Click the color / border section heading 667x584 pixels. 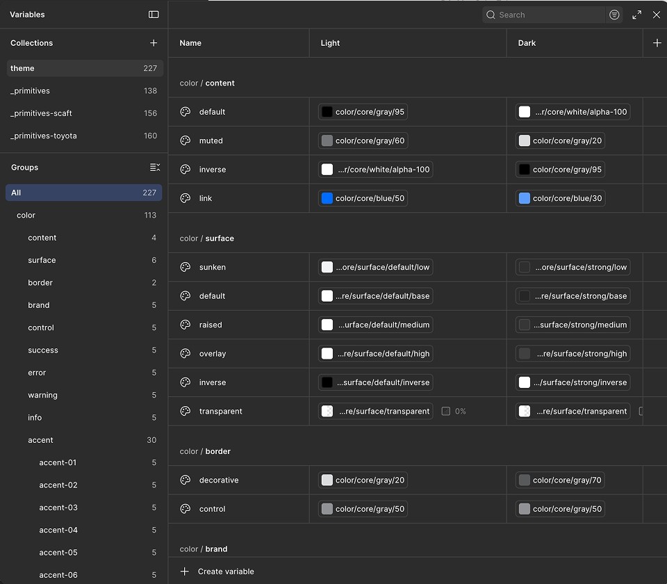pyautogui.click(x=205, y=451)
